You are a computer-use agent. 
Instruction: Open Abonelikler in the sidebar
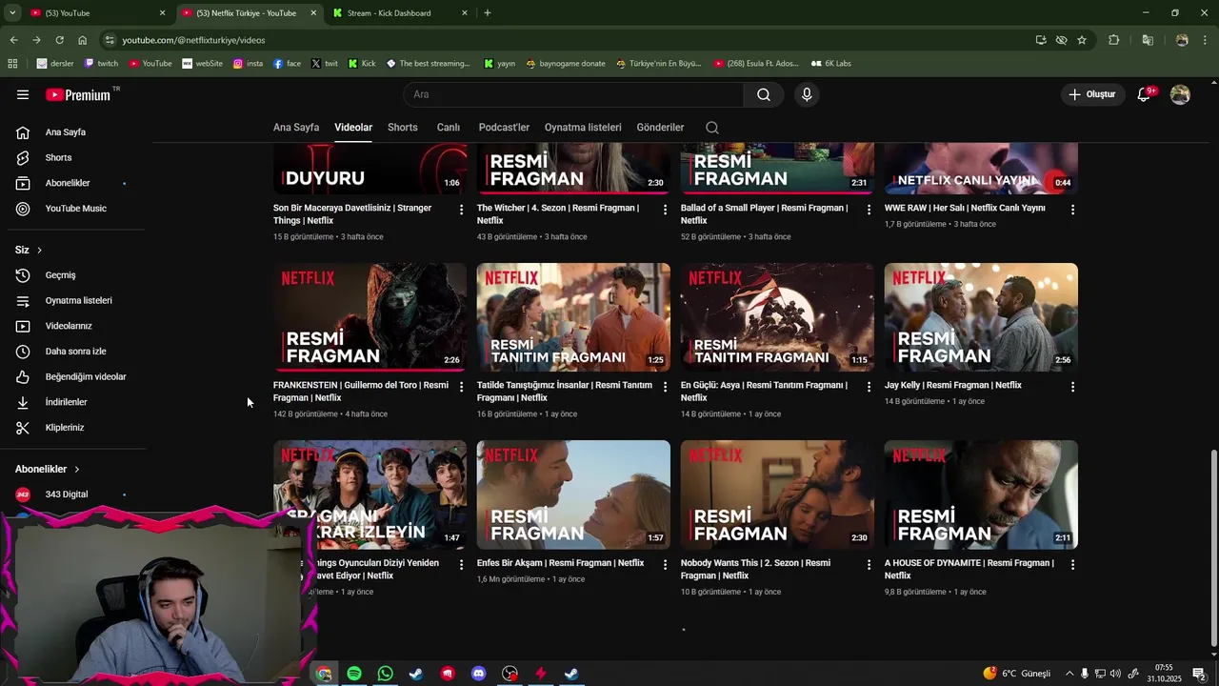click(x=76, y=183)
